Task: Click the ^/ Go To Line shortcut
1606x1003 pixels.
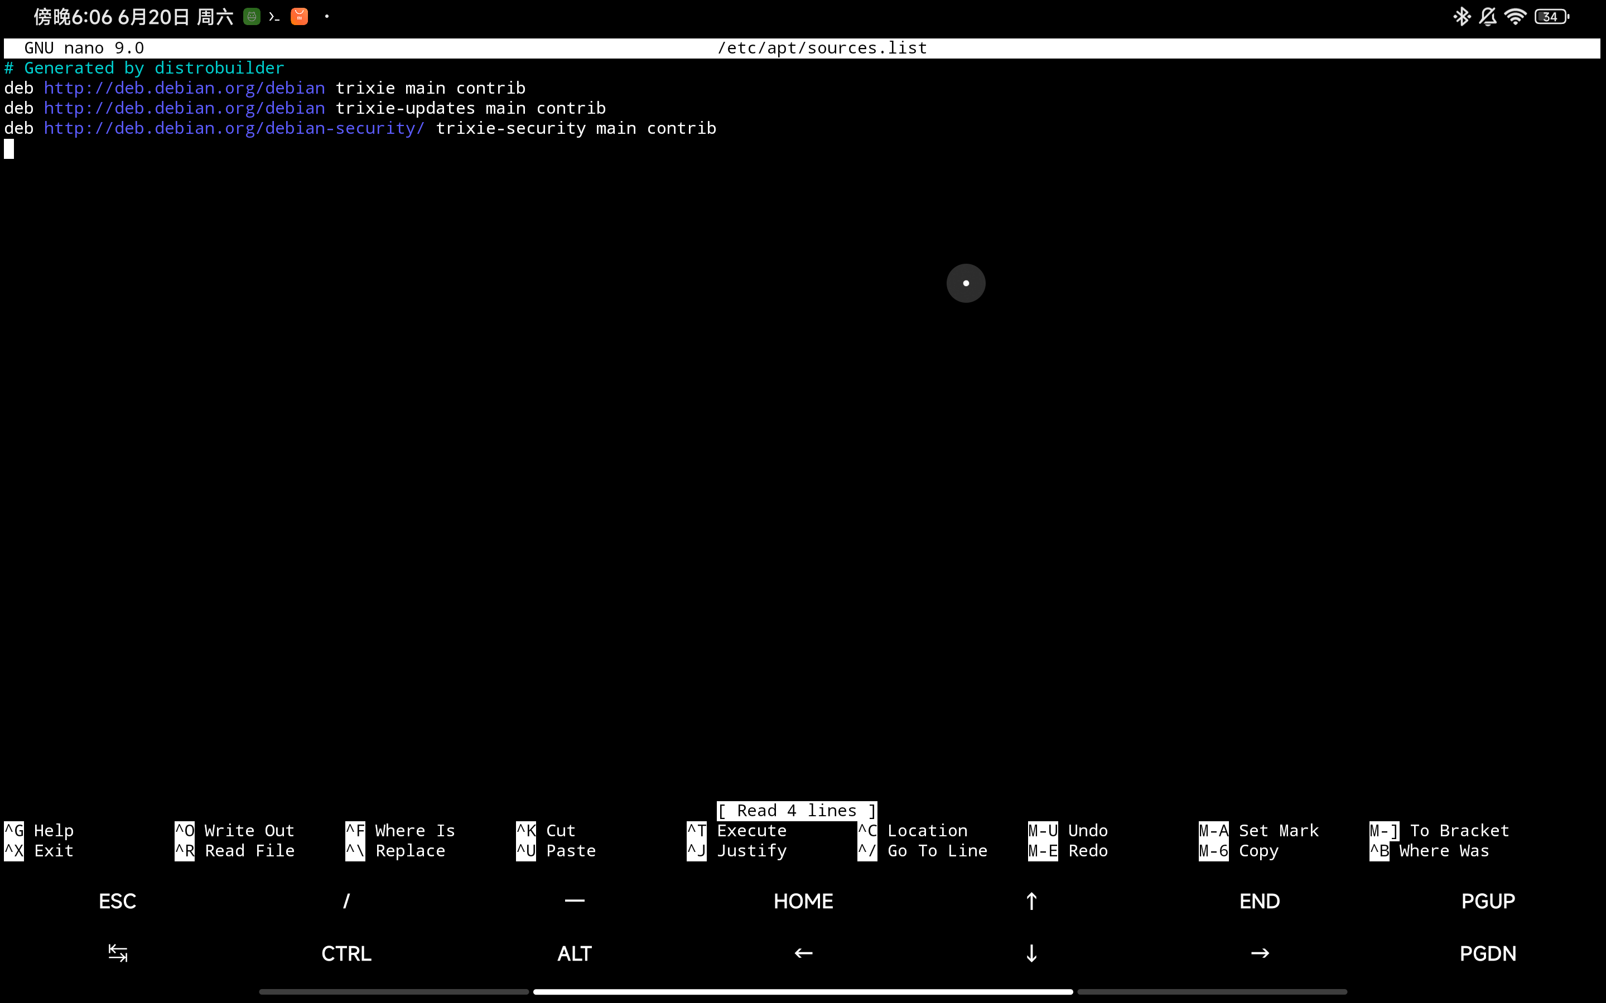Action: (x=923, y=850)
